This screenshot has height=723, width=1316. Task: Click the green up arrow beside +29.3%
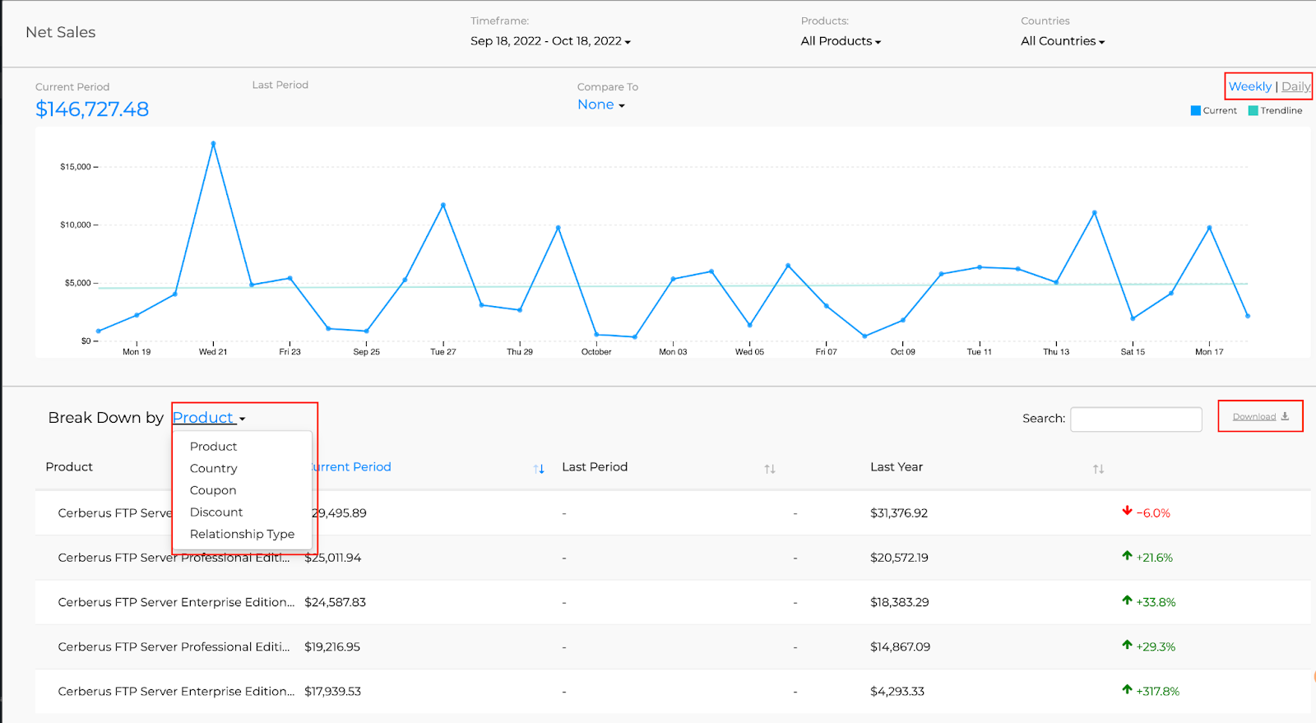click(x=1127, y=644)
